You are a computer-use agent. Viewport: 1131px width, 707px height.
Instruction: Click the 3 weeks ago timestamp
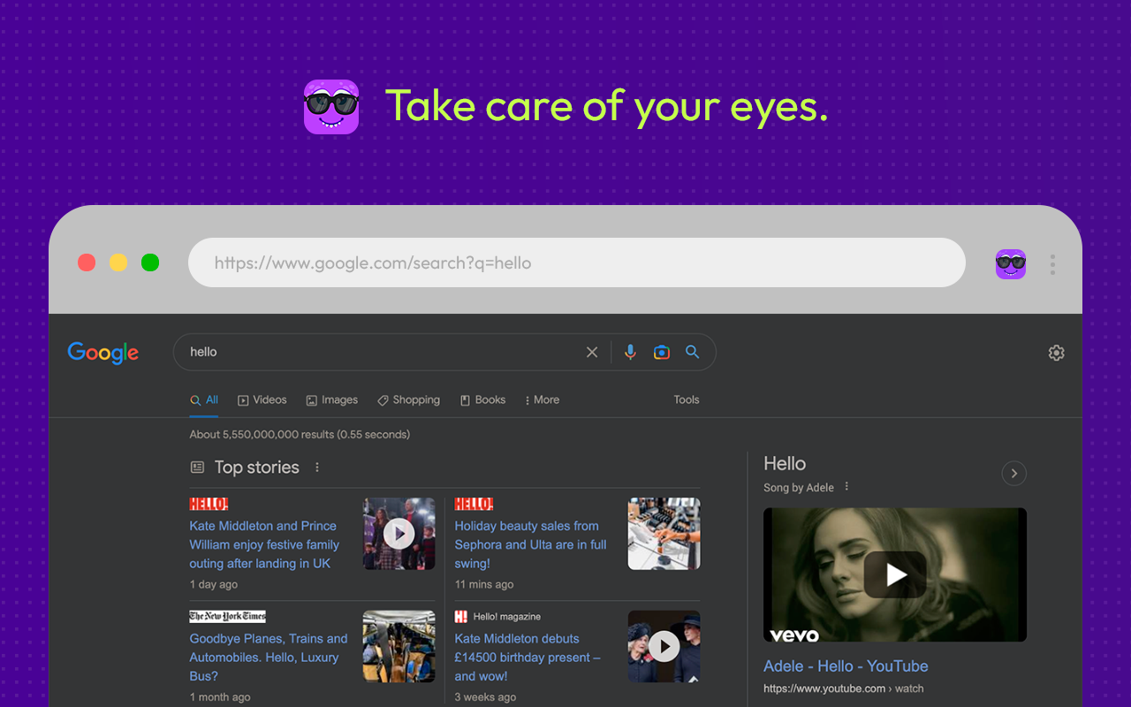[x=485, y=698]
